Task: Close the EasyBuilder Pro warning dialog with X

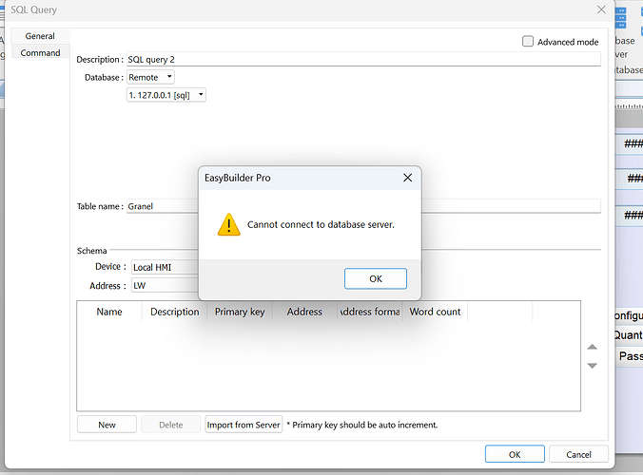Action: click(407, 178)
